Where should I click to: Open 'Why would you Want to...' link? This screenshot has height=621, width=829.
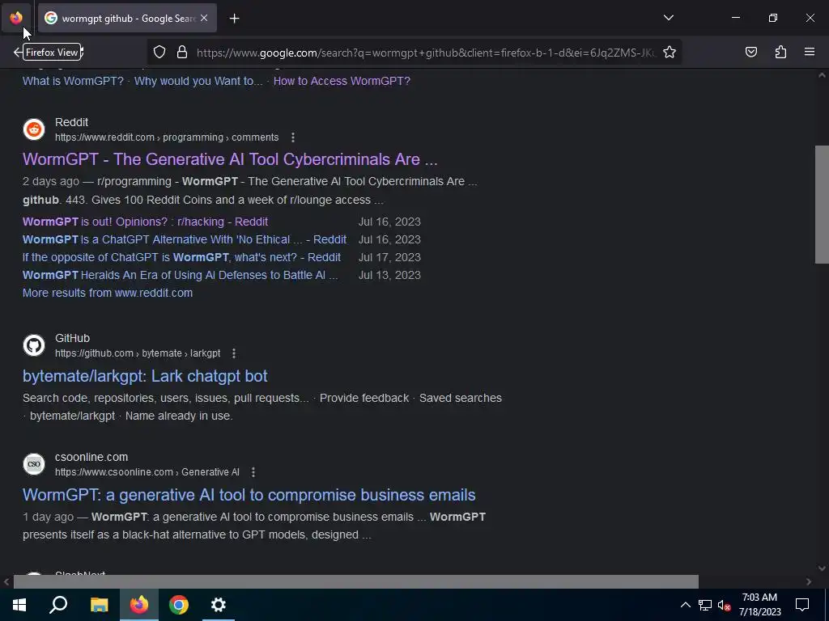click(x=198, y=82)
